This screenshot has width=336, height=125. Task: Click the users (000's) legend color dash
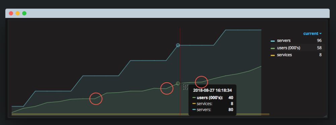point(273,48)
